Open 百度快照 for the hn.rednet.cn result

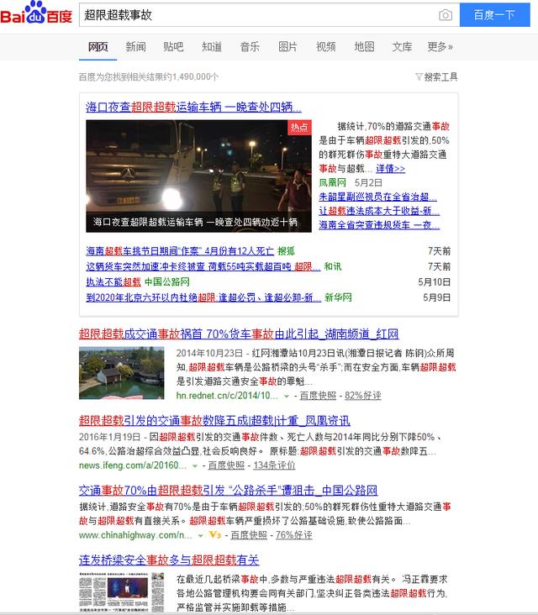click(318, 396)
